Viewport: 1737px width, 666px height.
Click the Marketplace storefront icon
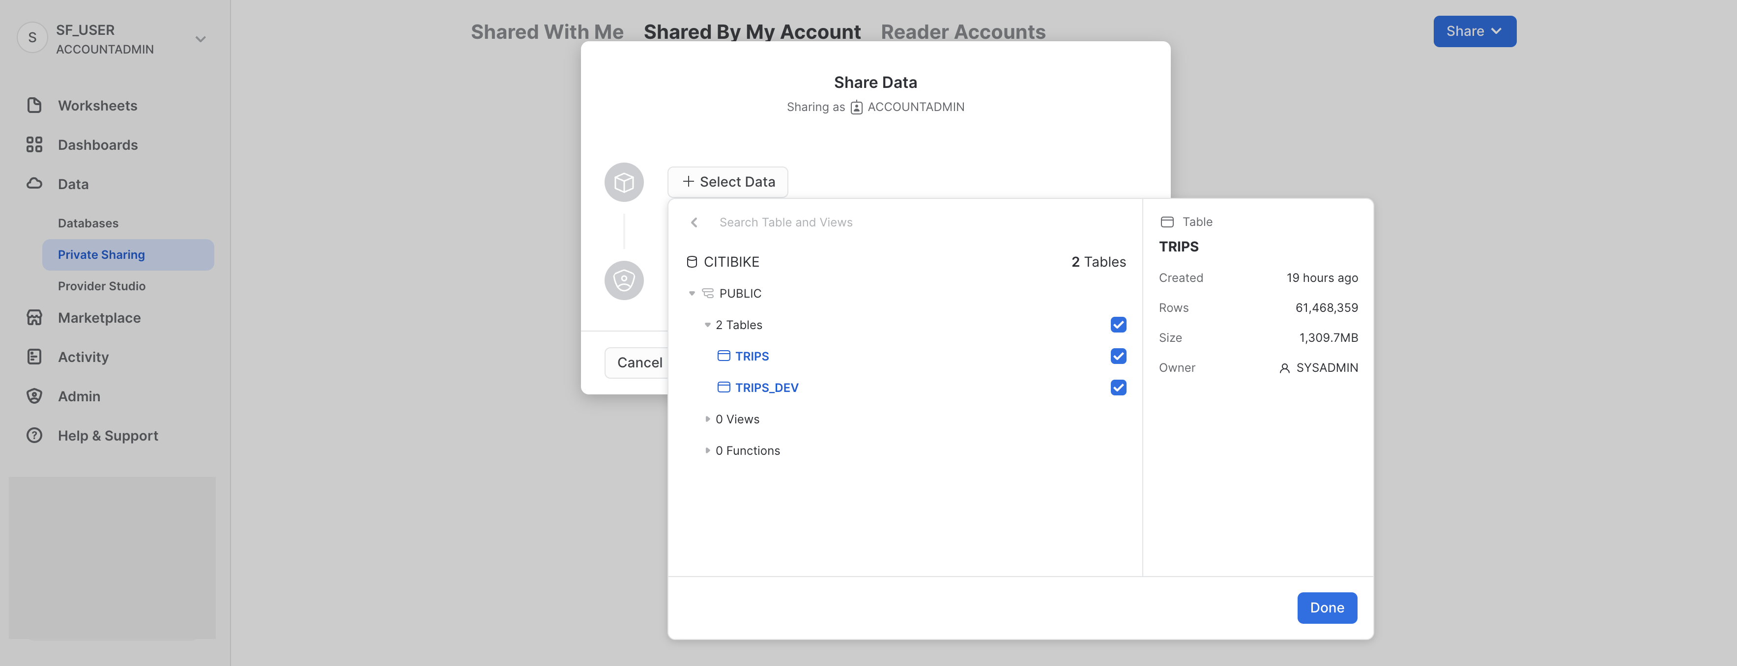tap(34, 317)
